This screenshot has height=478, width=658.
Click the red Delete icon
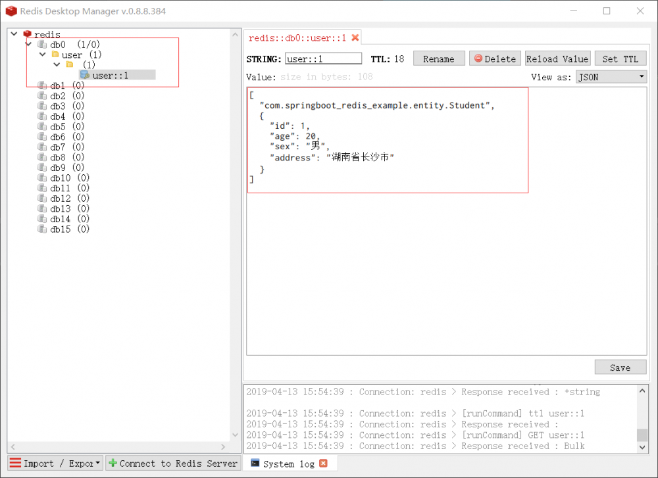coord(480,58)
